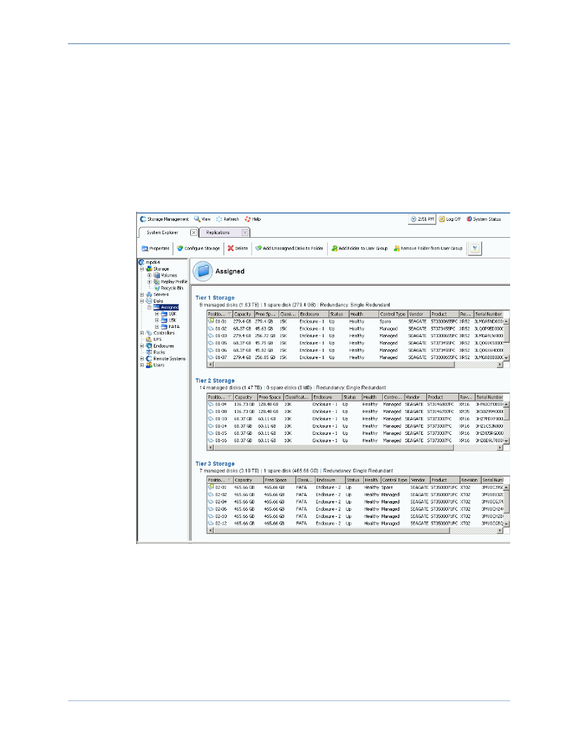This screenshot has height=749, width=578.
Task: Sort Tier 1 by Position column
Action: click(219, 314)
